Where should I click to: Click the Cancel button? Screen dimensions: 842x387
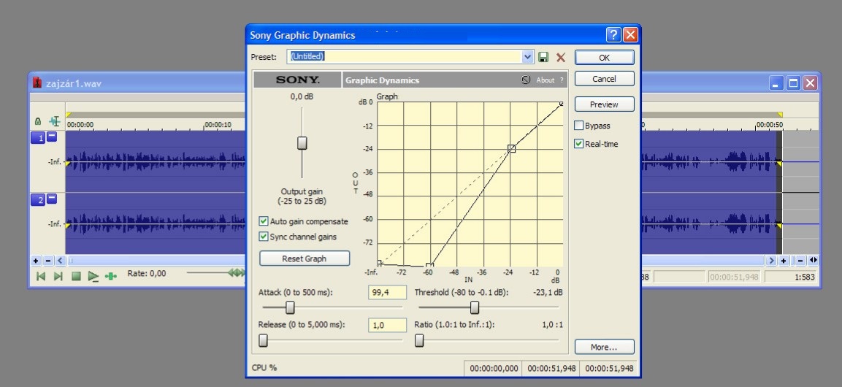(x=604, y=79)
